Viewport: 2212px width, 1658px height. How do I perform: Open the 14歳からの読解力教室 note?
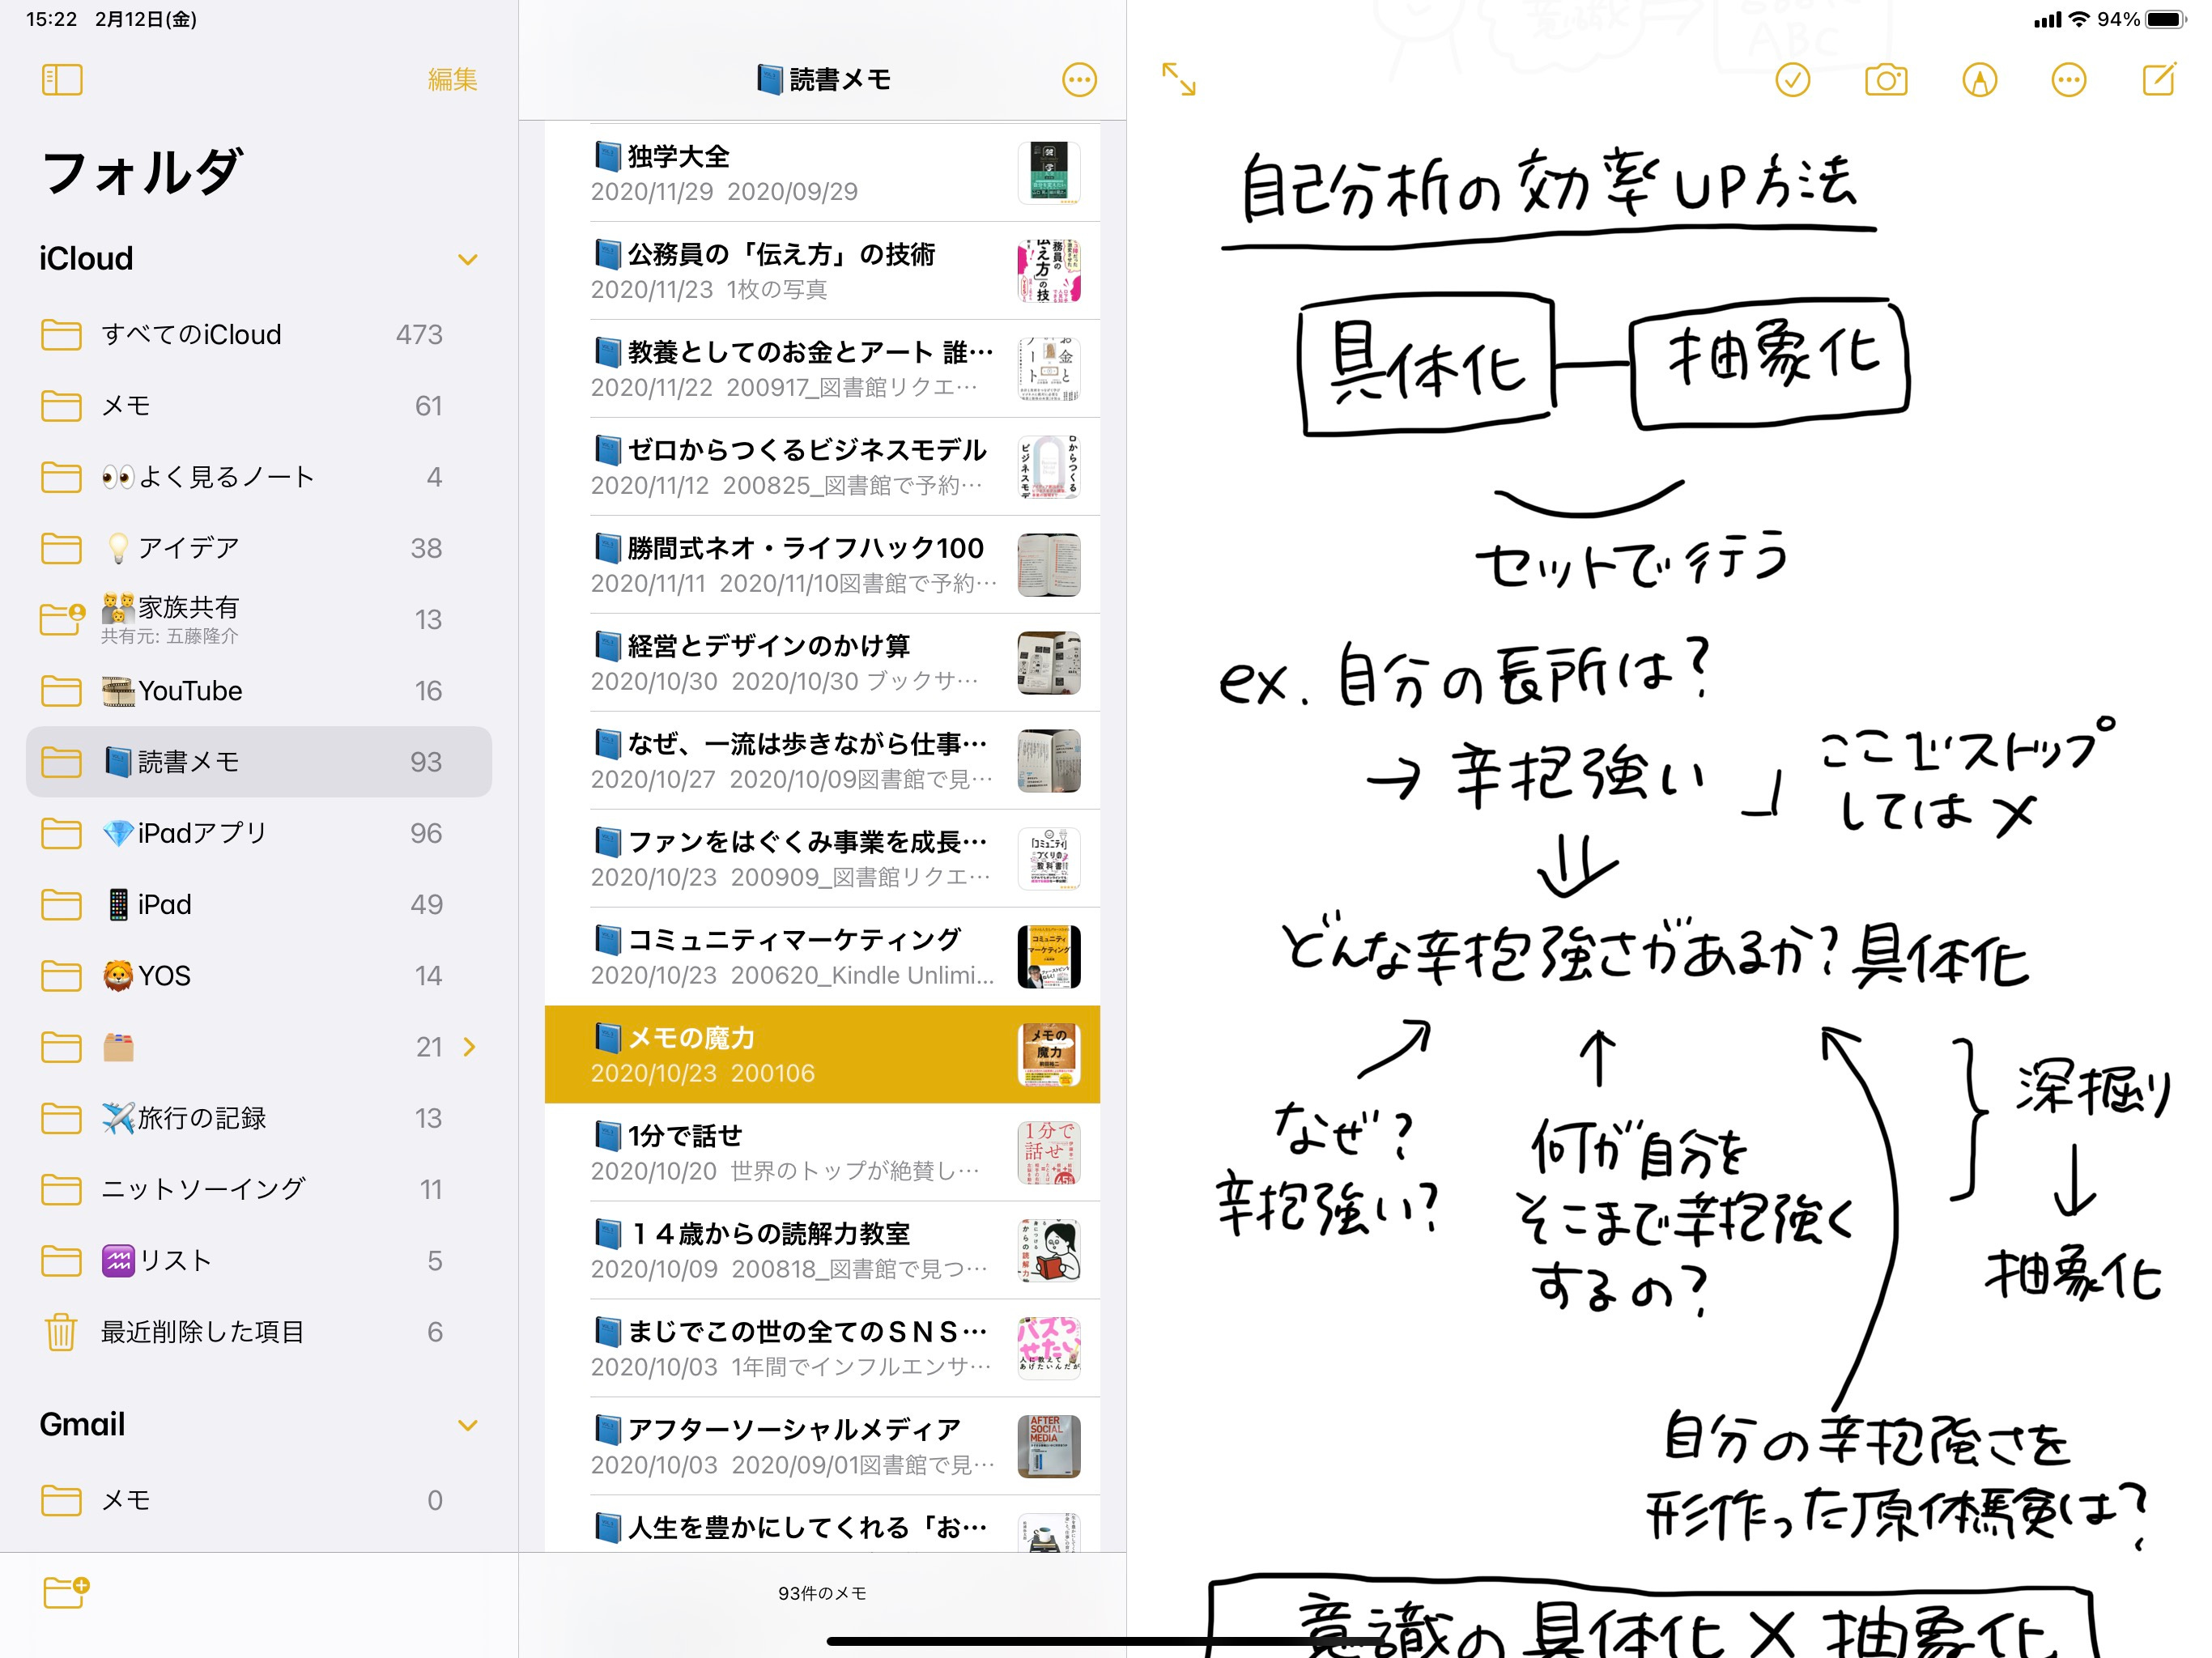coord(822,1251)
